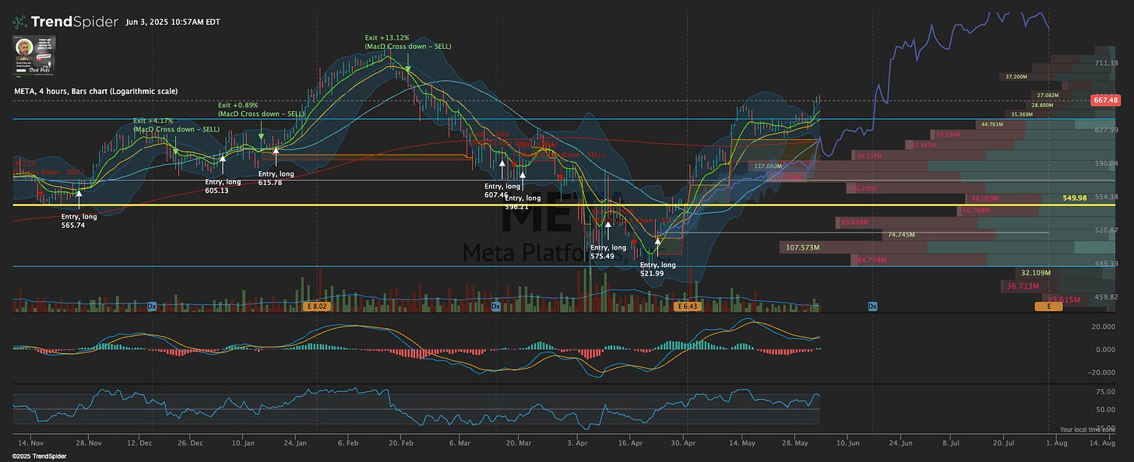Click the upcoming orange E earnings marker
Screen dimensions: 1134x462
coord(1048,306)
